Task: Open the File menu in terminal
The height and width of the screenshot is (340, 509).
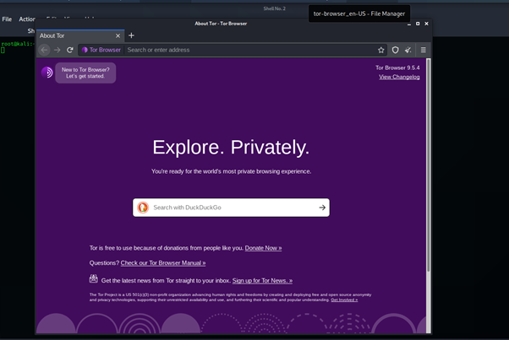Action: click(x=7, y=19)
